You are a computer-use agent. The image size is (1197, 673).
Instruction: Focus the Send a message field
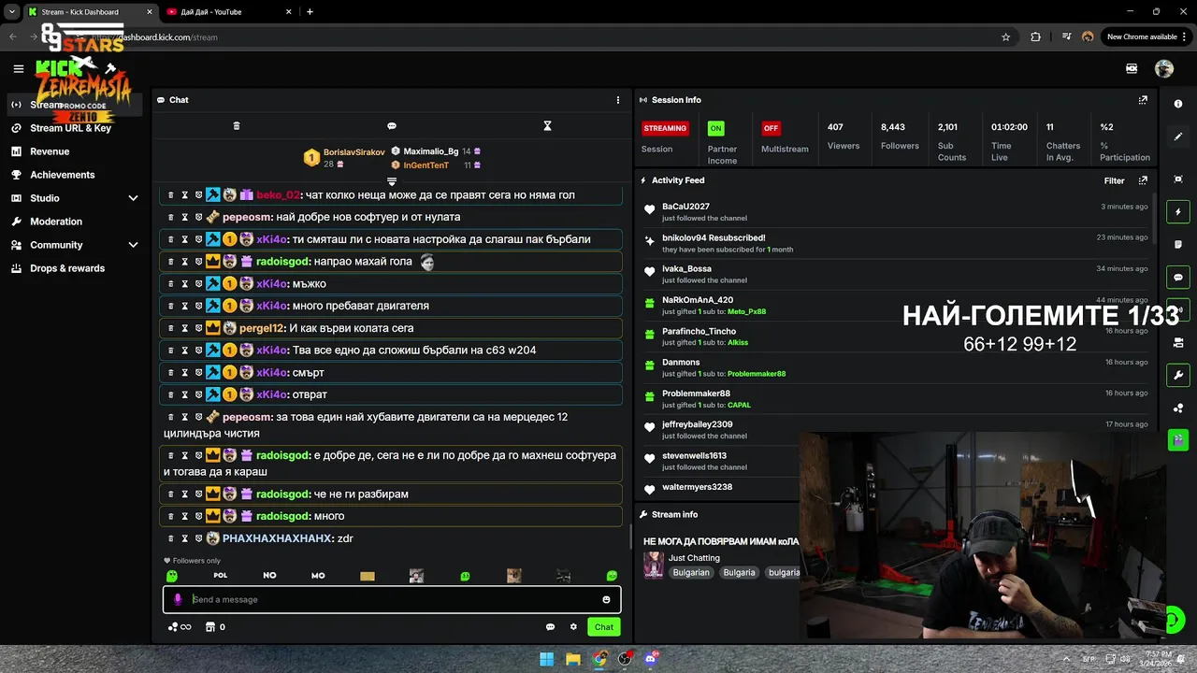click(391, 599)
